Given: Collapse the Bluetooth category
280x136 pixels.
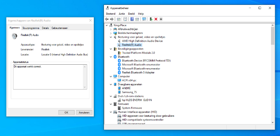Looking at the screenshot, I should [111, 57].
